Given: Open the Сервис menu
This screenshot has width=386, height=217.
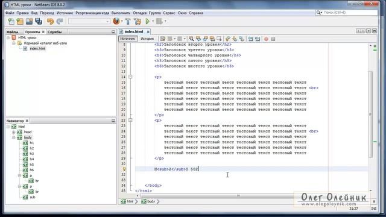Looking at the screenshot, I should click(169, 13).
